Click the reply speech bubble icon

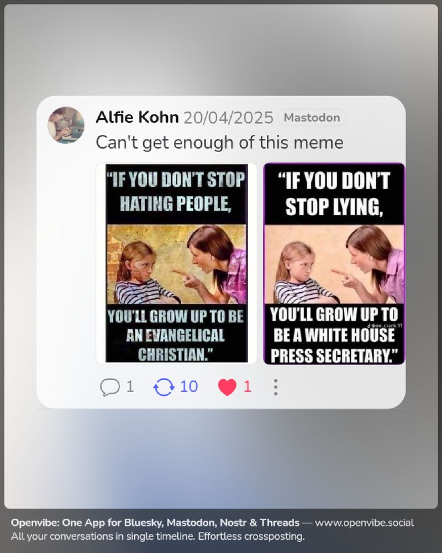(110, 387)
